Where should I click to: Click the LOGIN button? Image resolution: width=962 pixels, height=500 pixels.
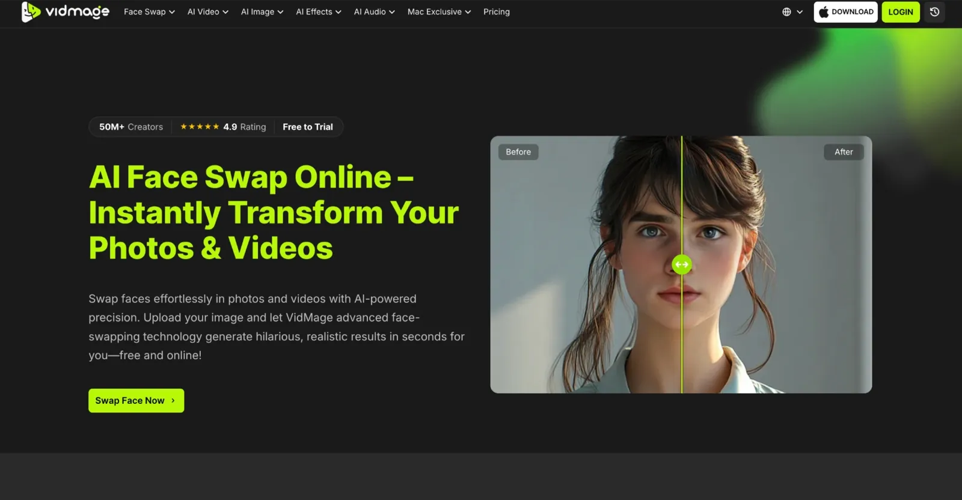(x=901, y=12)
